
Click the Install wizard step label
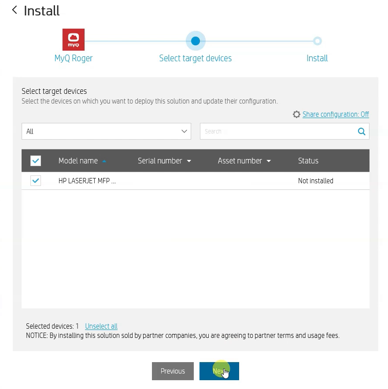[317, 58]
